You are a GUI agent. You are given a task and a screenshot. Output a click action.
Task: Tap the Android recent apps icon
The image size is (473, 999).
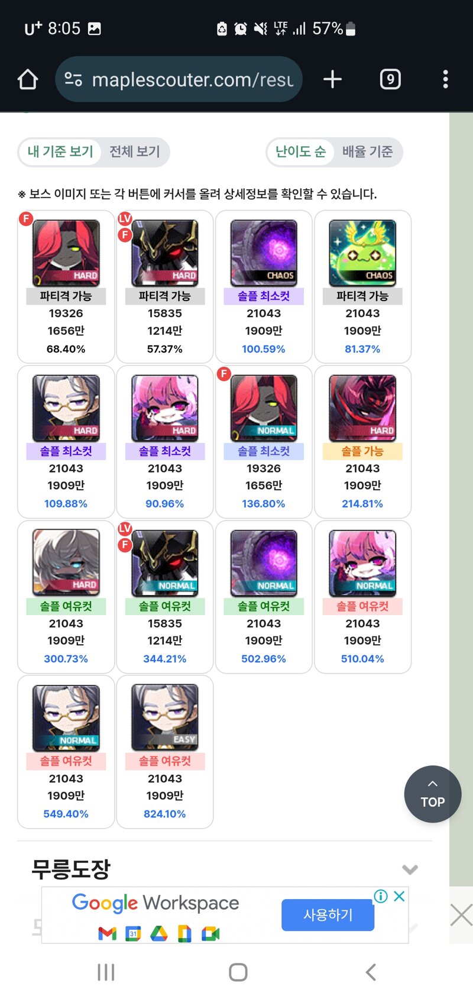106,972
